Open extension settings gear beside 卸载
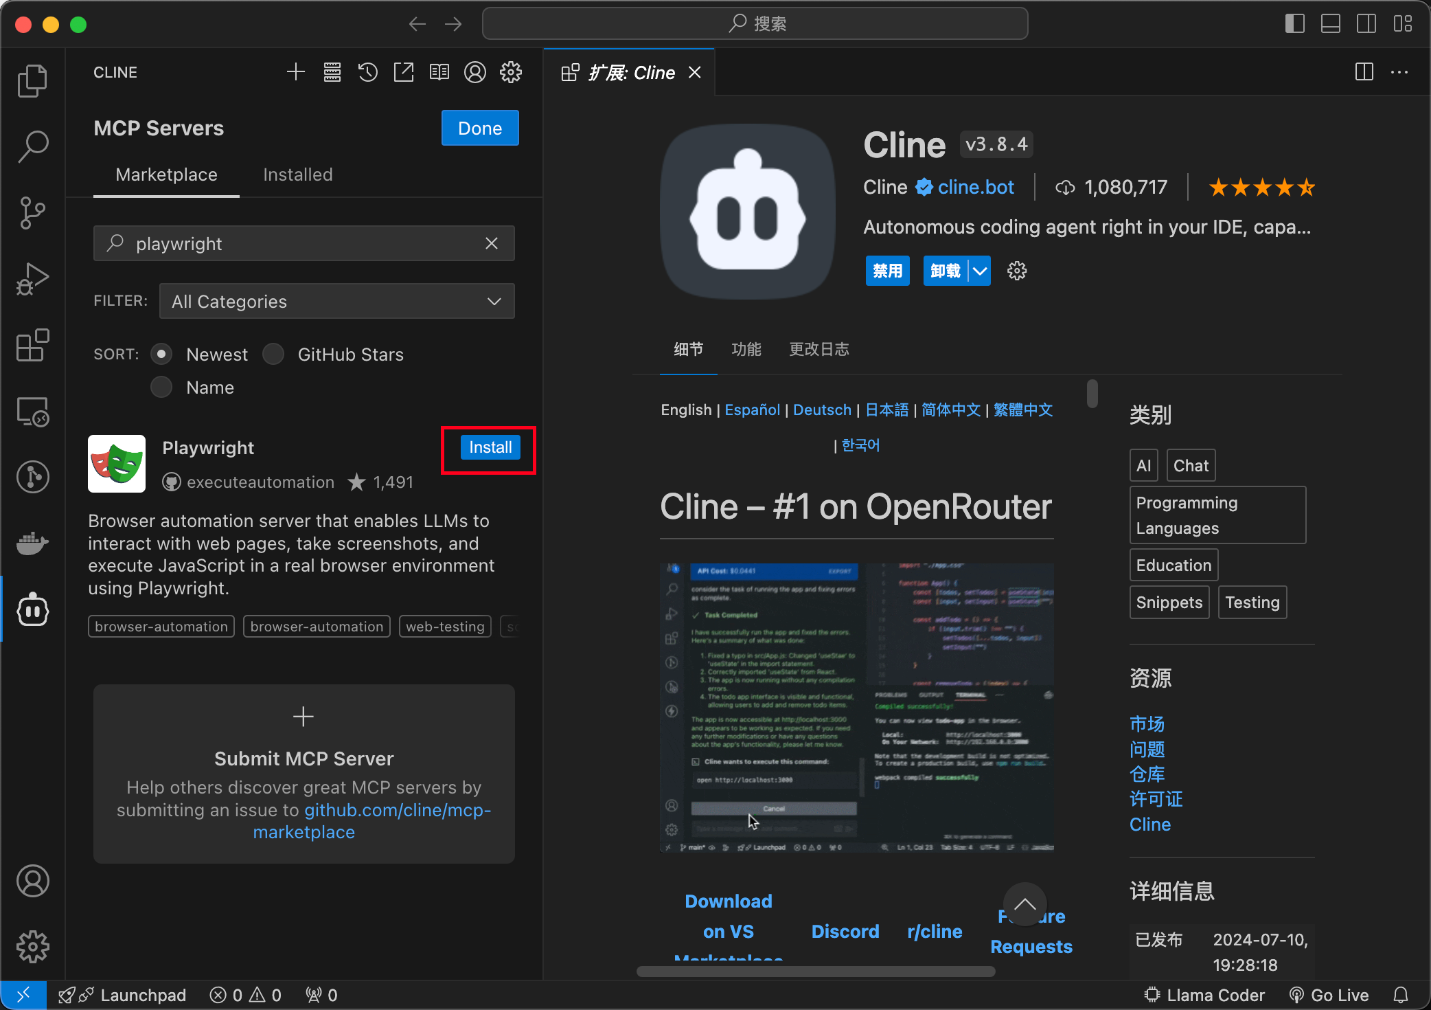 tap(1017, 271)
